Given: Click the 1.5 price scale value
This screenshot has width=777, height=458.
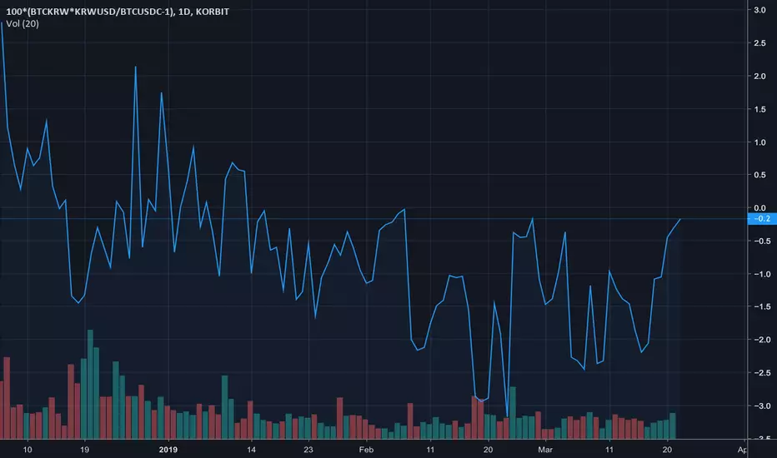Looking at the screenshot, I should [759, 109].
